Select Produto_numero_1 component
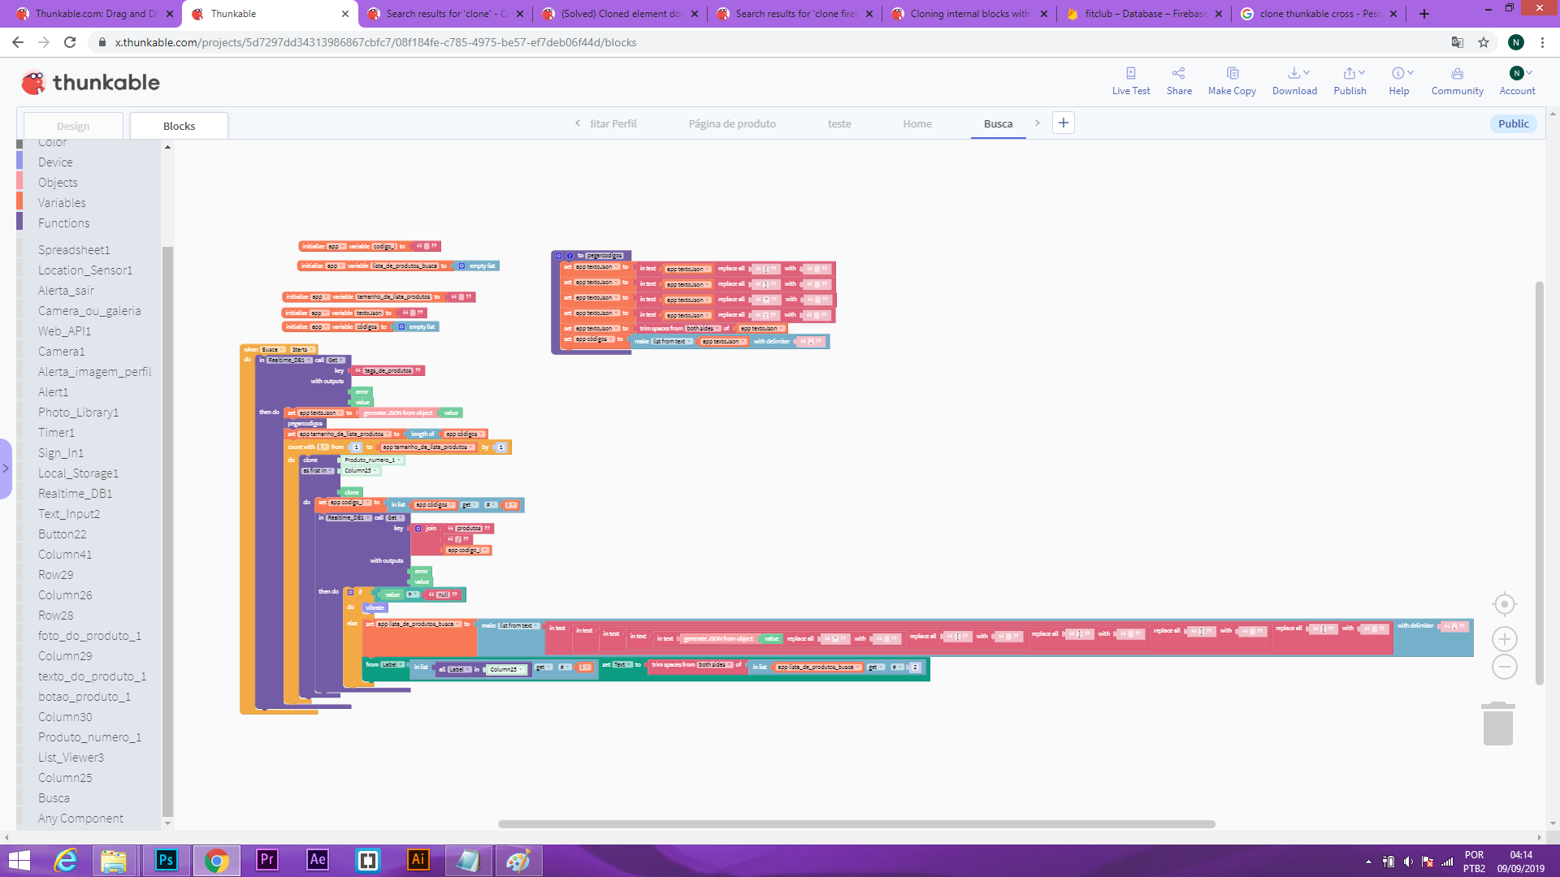This screenshot has height=877, width=1560. [x=89, y=737]
